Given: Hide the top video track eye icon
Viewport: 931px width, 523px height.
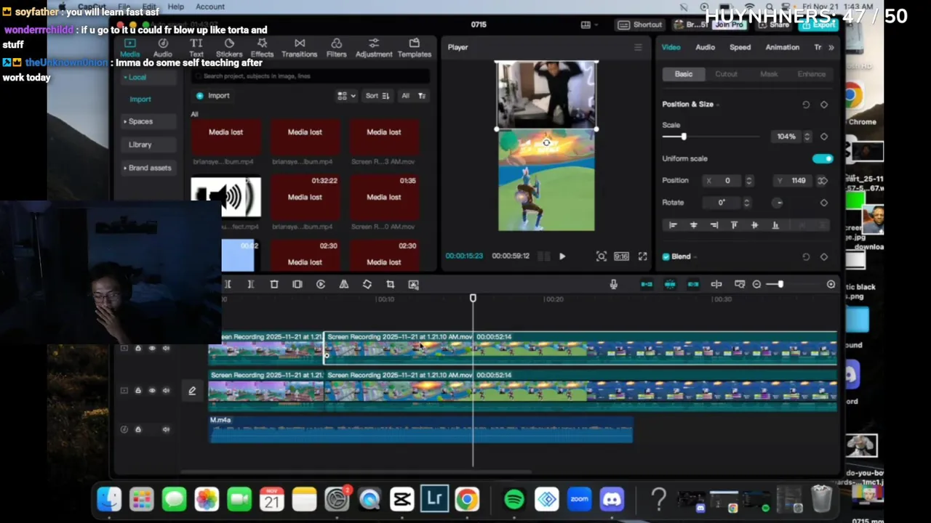Looking at the screenshot, I should [152, 349].
